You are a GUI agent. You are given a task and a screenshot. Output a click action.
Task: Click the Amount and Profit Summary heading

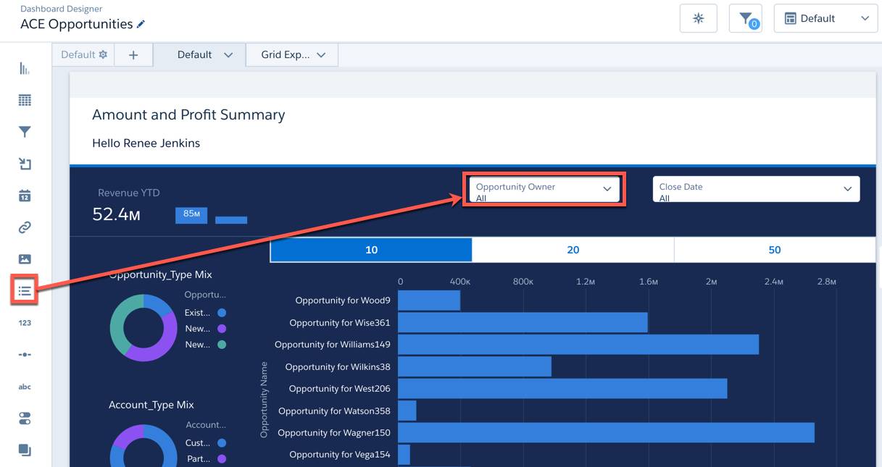coord(188,114)
